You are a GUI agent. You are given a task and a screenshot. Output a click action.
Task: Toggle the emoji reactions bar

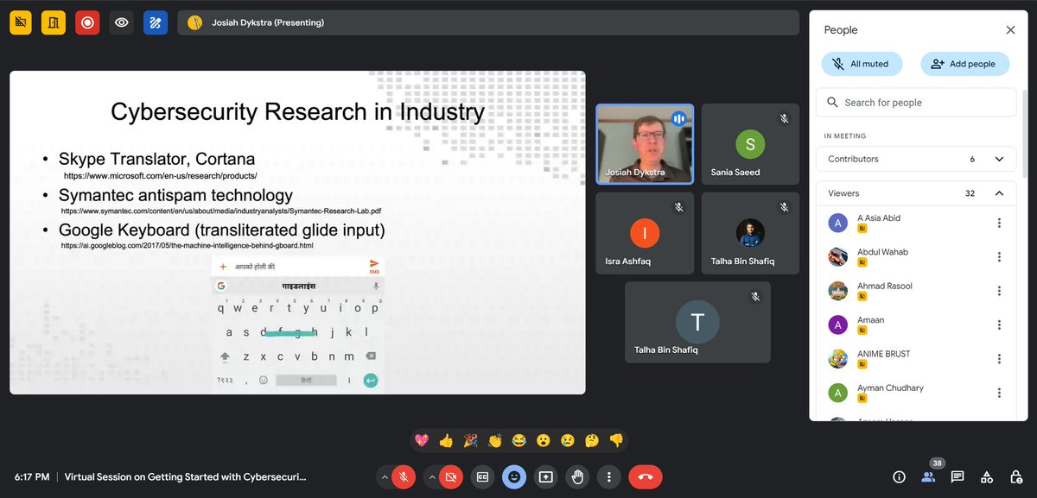click(x=514, y=476)
